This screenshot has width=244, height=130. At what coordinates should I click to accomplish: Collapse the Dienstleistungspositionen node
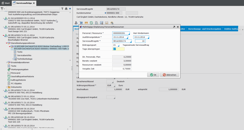click(x=6, y=43)
